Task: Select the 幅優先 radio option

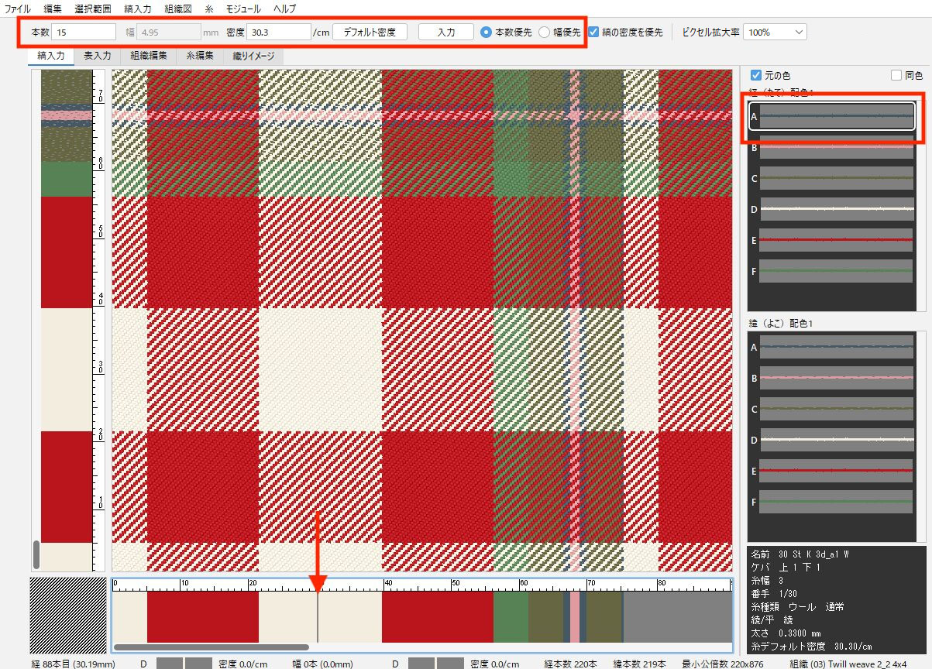Action: (545, 33)
